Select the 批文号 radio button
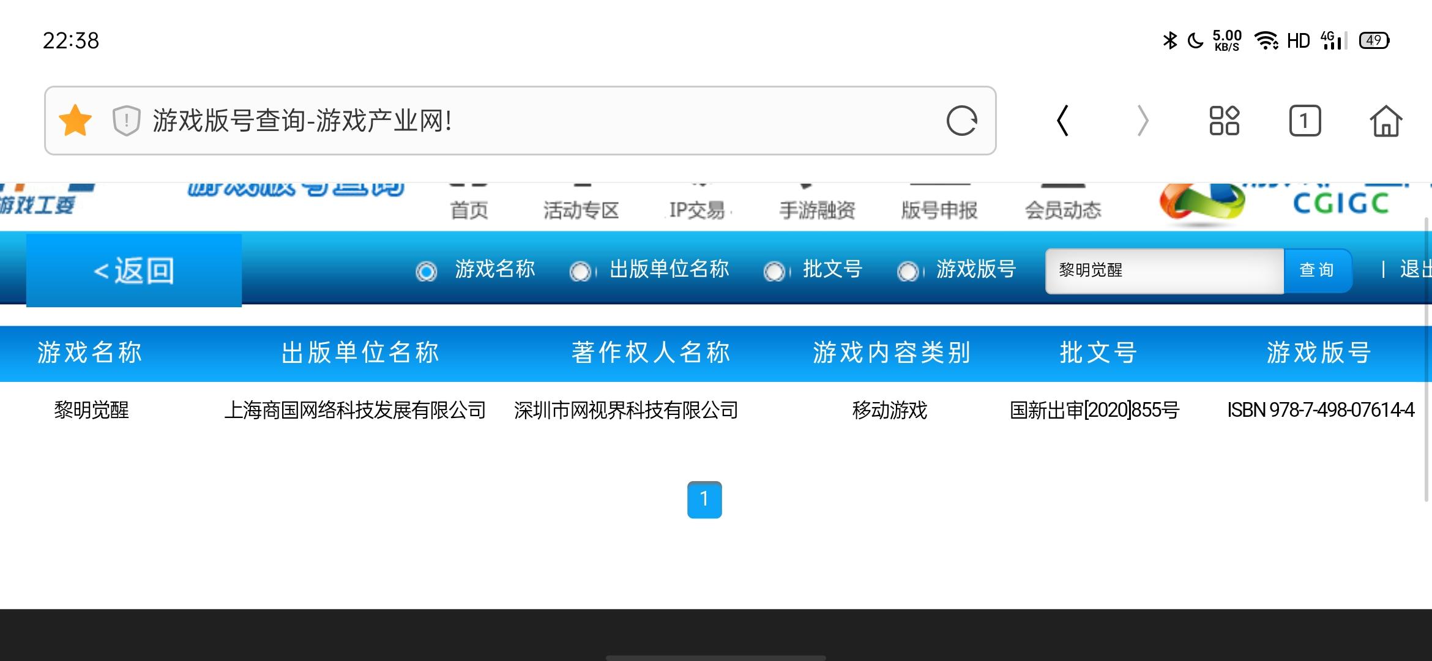The image size is (1432, 661). click(x=774, y=271)
